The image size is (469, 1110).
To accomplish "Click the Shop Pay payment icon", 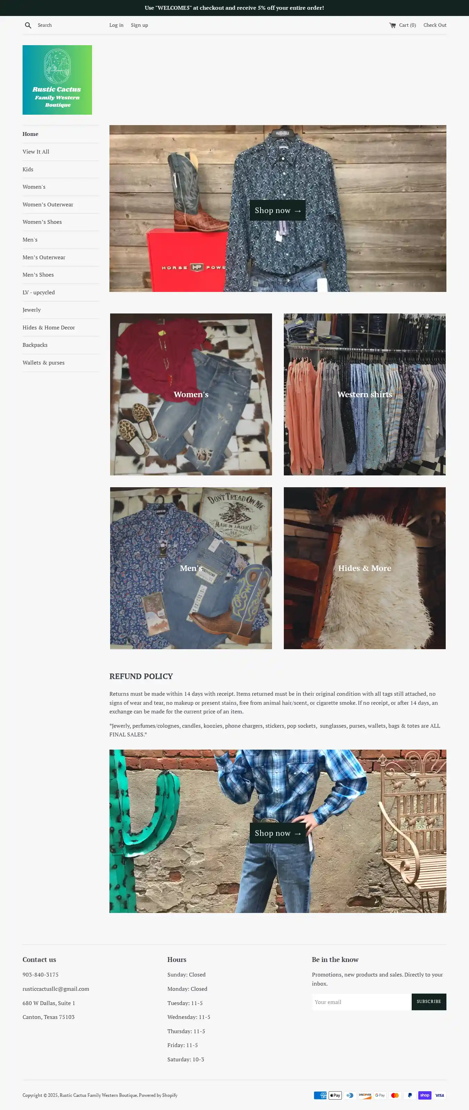I will [425, 1095].
